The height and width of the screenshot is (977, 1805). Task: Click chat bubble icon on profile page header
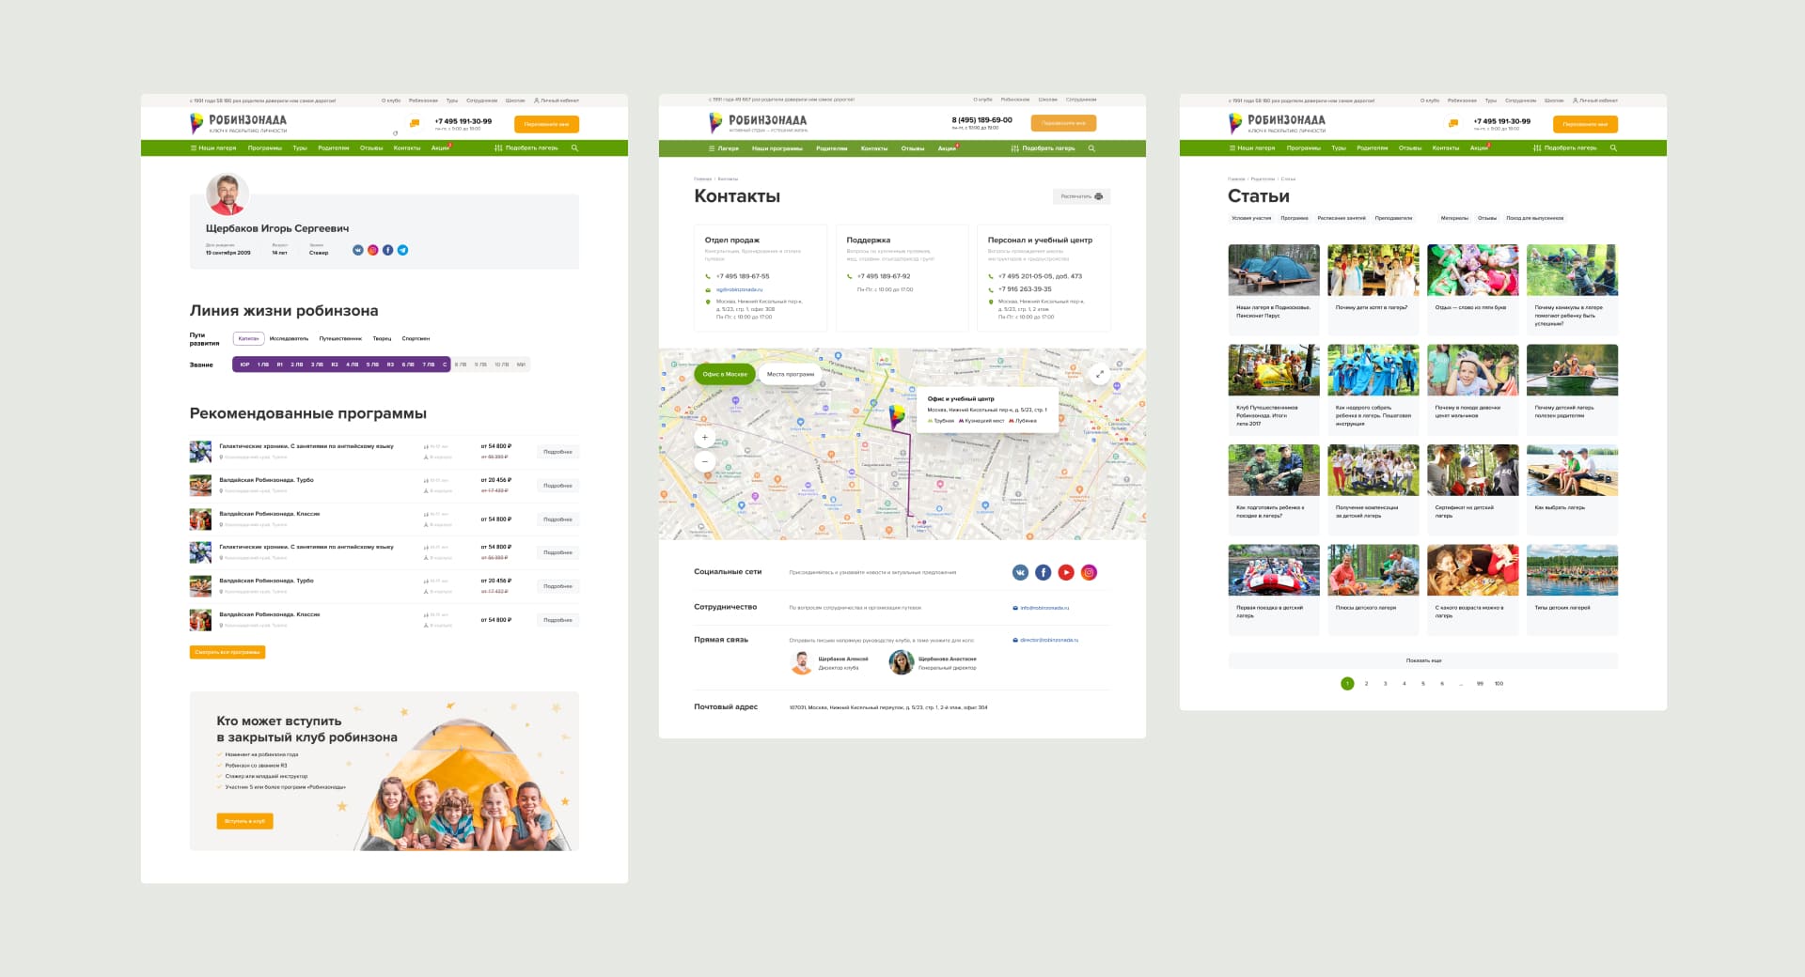(415, 123)
